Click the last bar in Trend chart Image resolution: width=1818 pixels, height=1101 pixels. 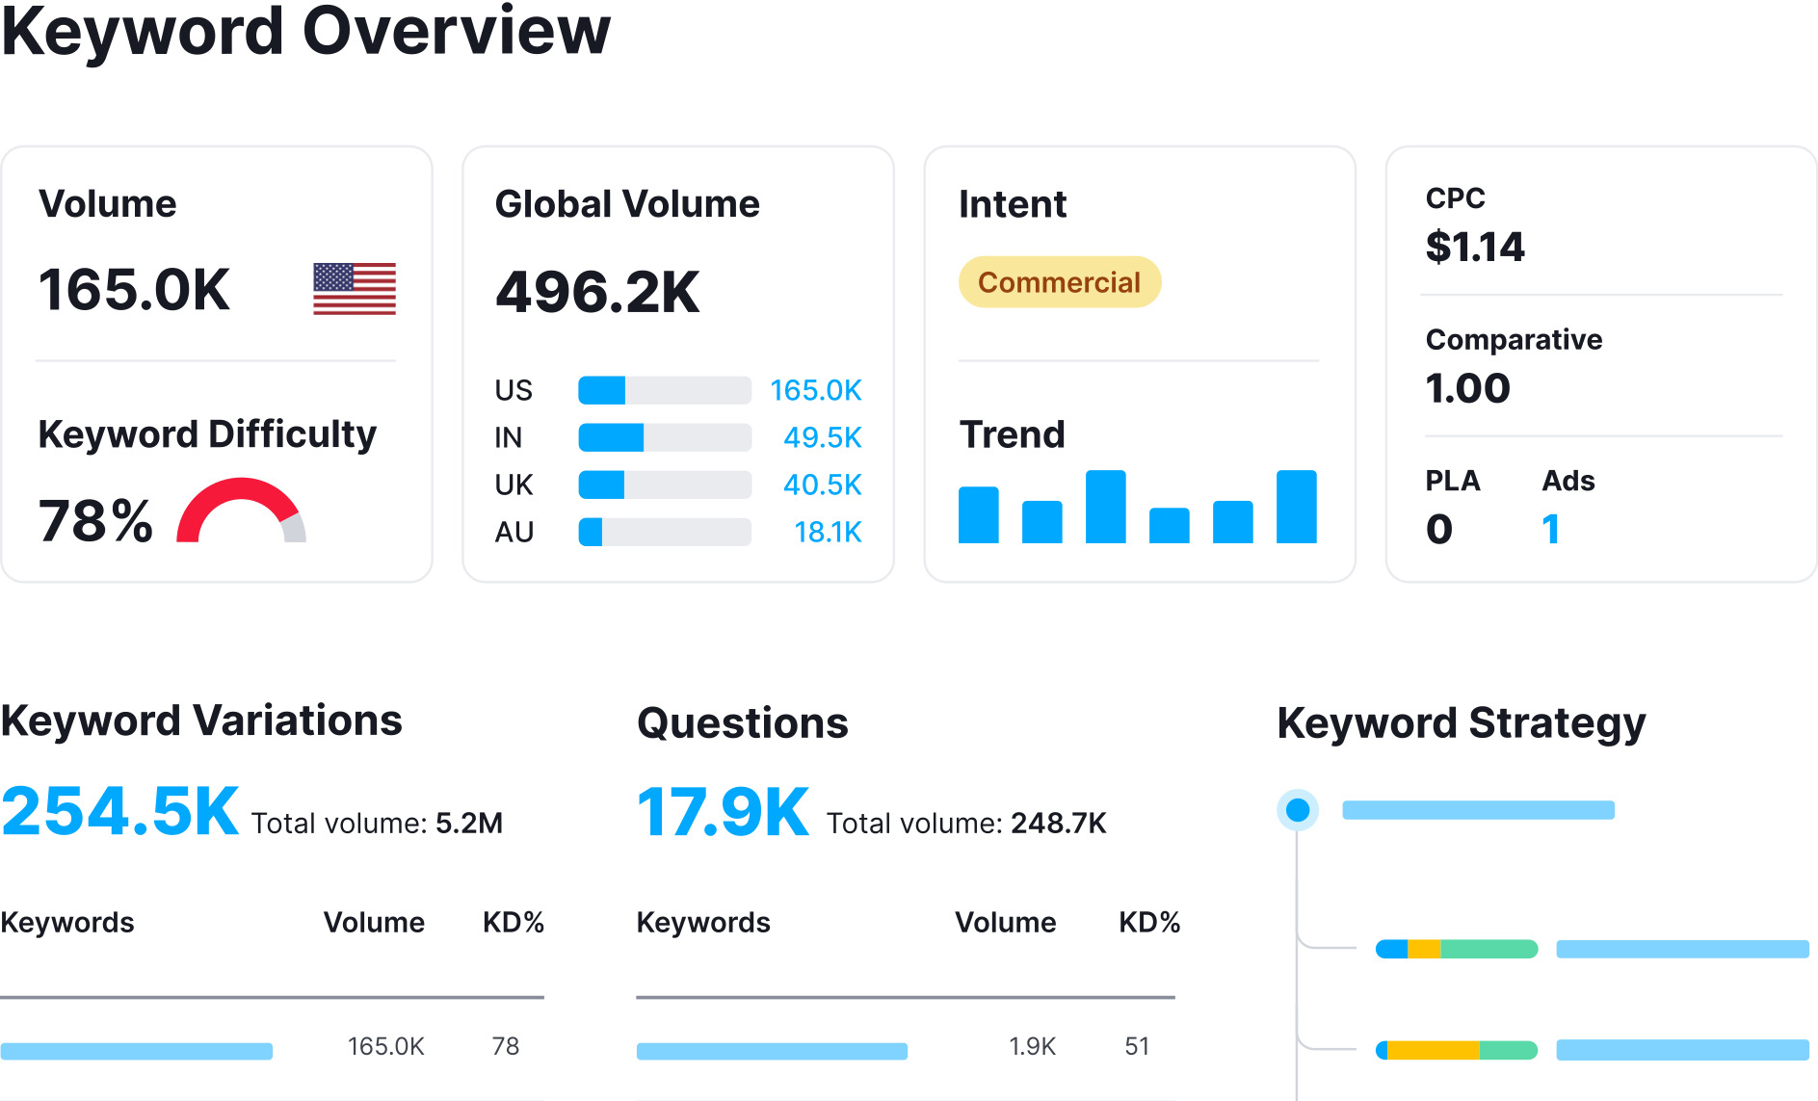click(1296, 507)
